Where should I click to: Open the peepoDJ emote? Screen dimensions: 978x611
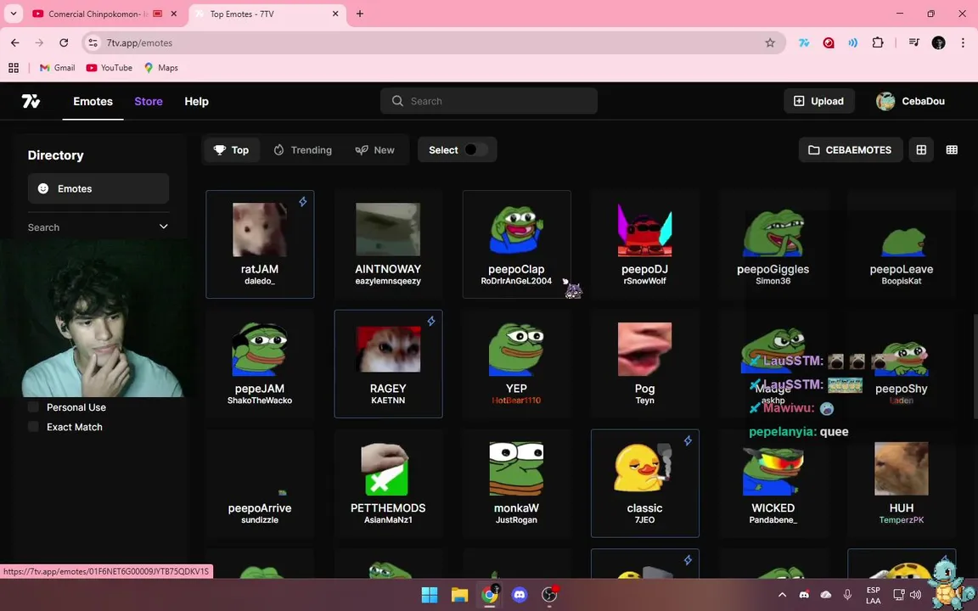[645, 244]
